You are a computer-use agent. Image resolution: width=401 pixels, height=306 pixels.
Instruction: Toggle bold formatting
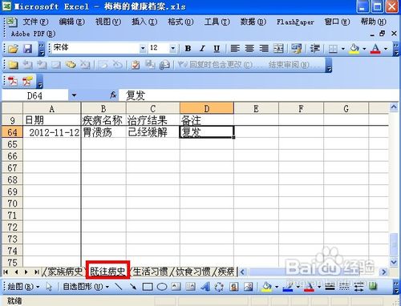tap(188, 49)
